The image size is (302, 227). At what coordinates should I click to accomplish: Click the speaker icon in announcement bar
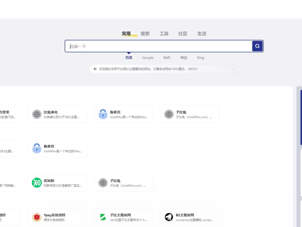click(95, 69)
